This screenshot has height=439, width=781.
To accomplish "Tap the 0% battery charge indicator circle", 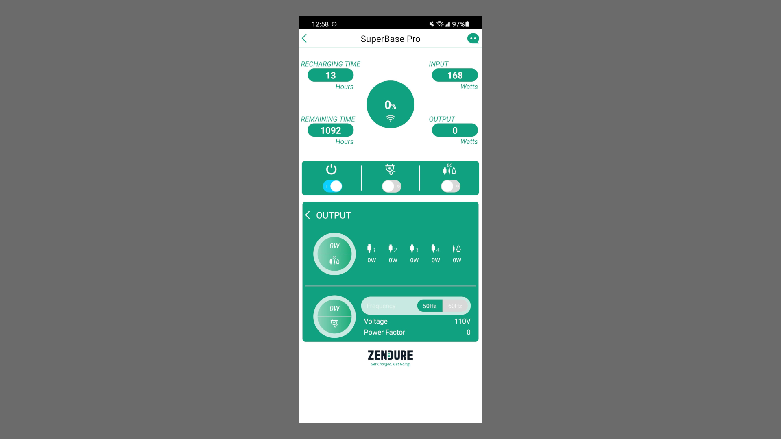I will [x=390, y=104].
